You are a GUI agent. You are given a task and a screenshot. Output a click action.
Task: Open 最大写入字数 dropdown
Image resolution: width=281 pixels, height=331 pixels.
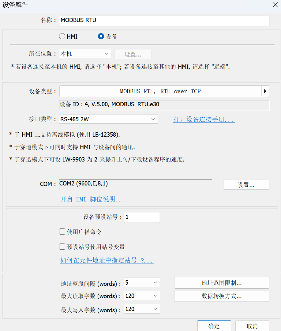pyautogui.click(x=142, y=309)
